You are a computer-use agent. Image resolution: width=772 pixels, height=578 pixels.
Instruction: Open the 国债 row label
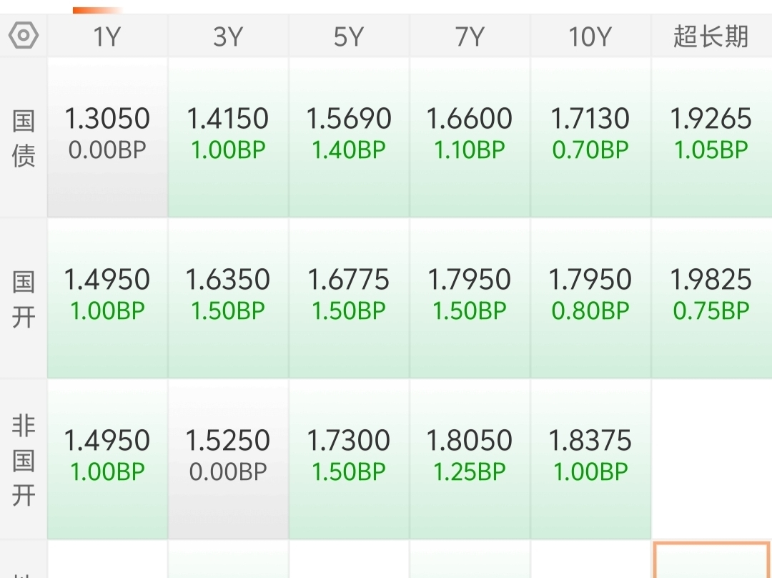coord(23,138)
